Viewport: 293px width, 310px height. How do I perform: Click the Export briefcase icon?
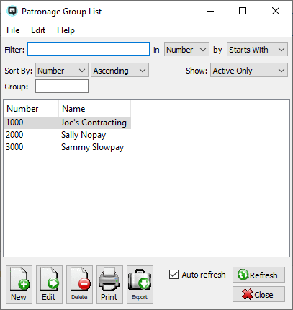pos(140,284)
